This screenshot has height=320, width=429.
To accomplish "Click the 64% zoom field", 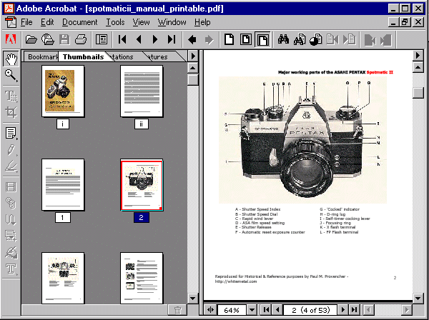I will (232, 310).
